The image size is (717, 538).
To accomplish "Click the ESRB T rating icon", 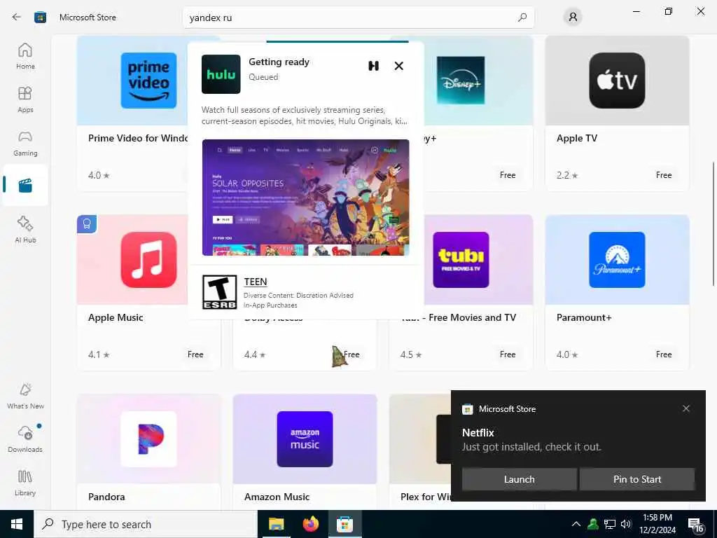I will (x=219, y=292).
